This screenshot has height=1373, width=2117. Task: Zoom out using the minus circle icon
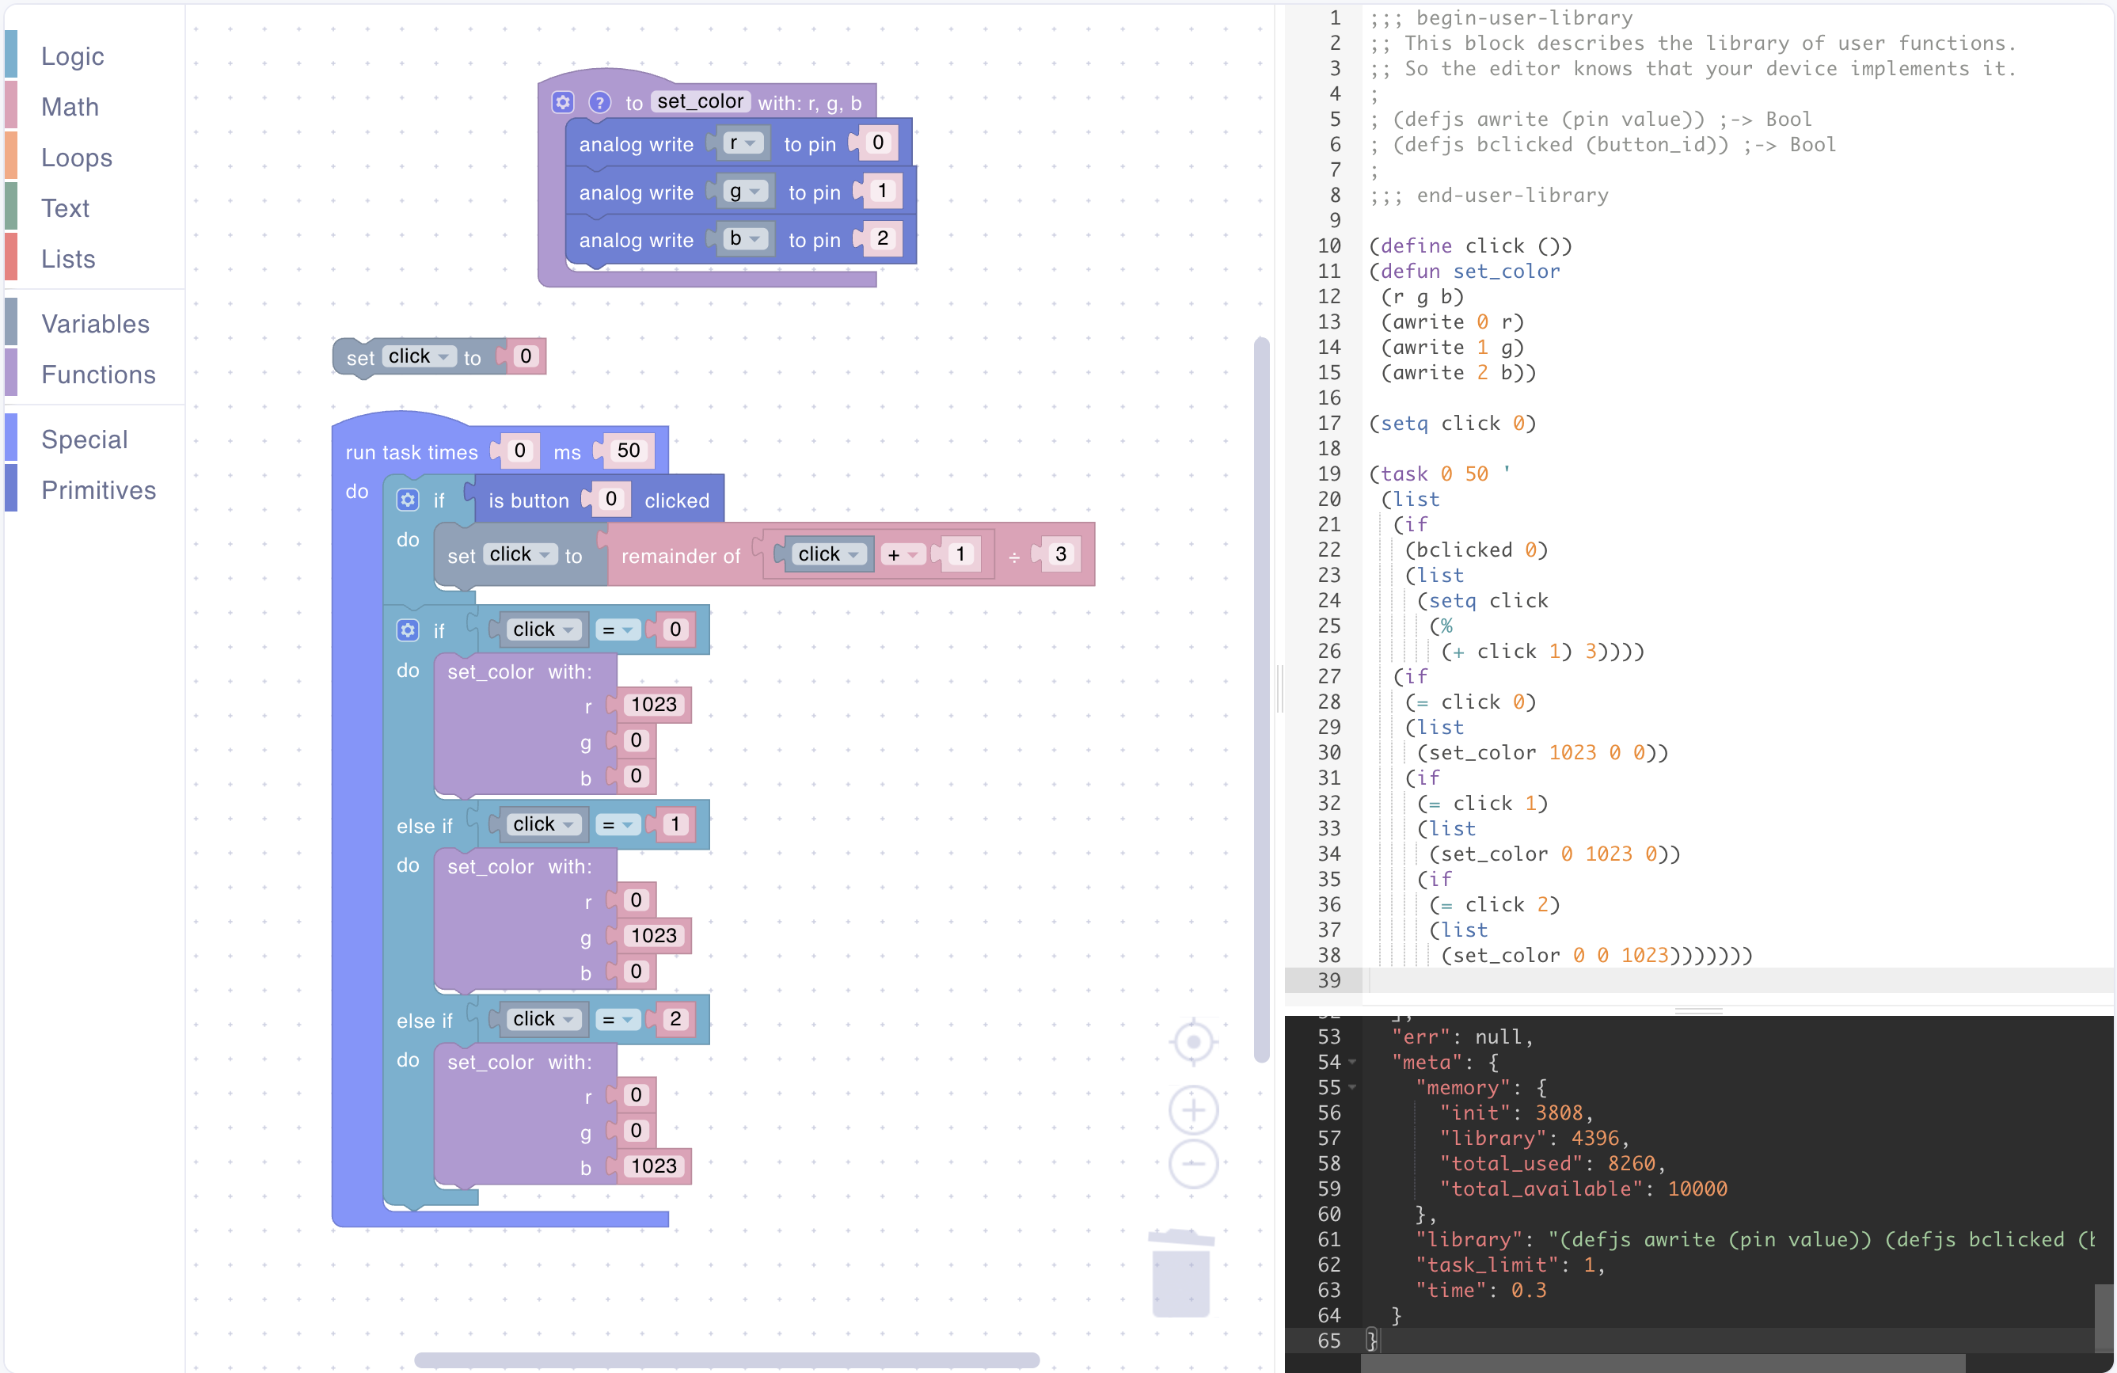point(1193,1164)
